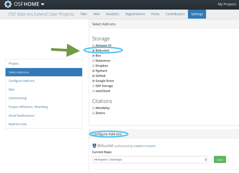239x173 pixels.
Task: Click the green Save button
Action: 220,160
